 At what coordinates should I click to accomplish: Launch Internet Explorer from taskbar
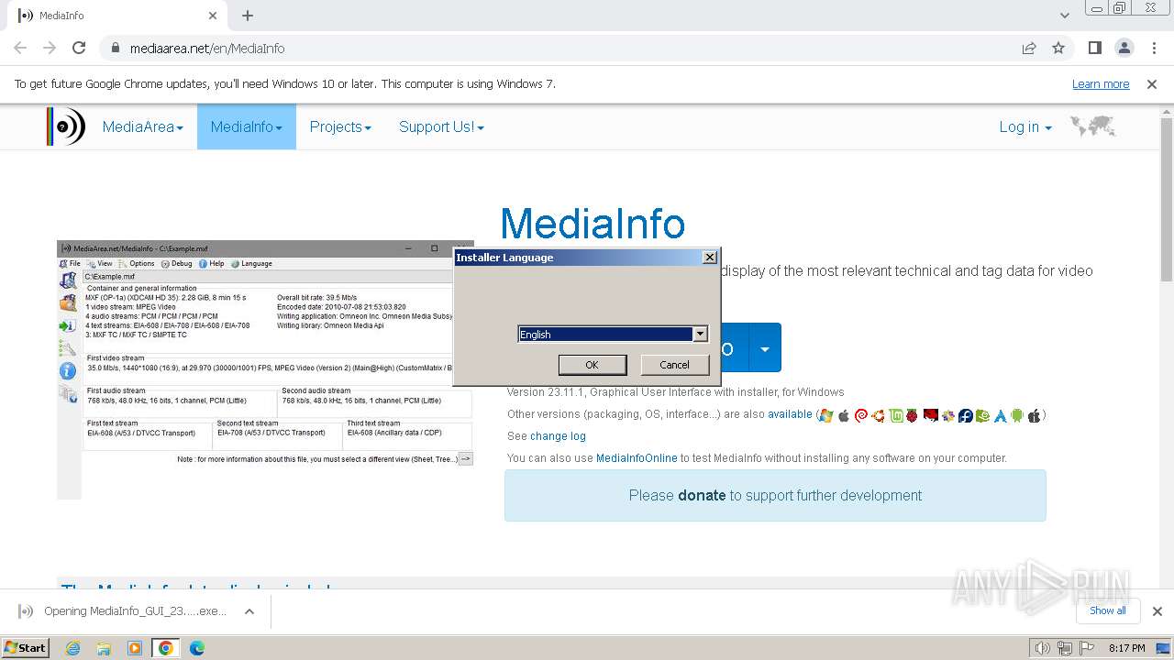[72, 648]
